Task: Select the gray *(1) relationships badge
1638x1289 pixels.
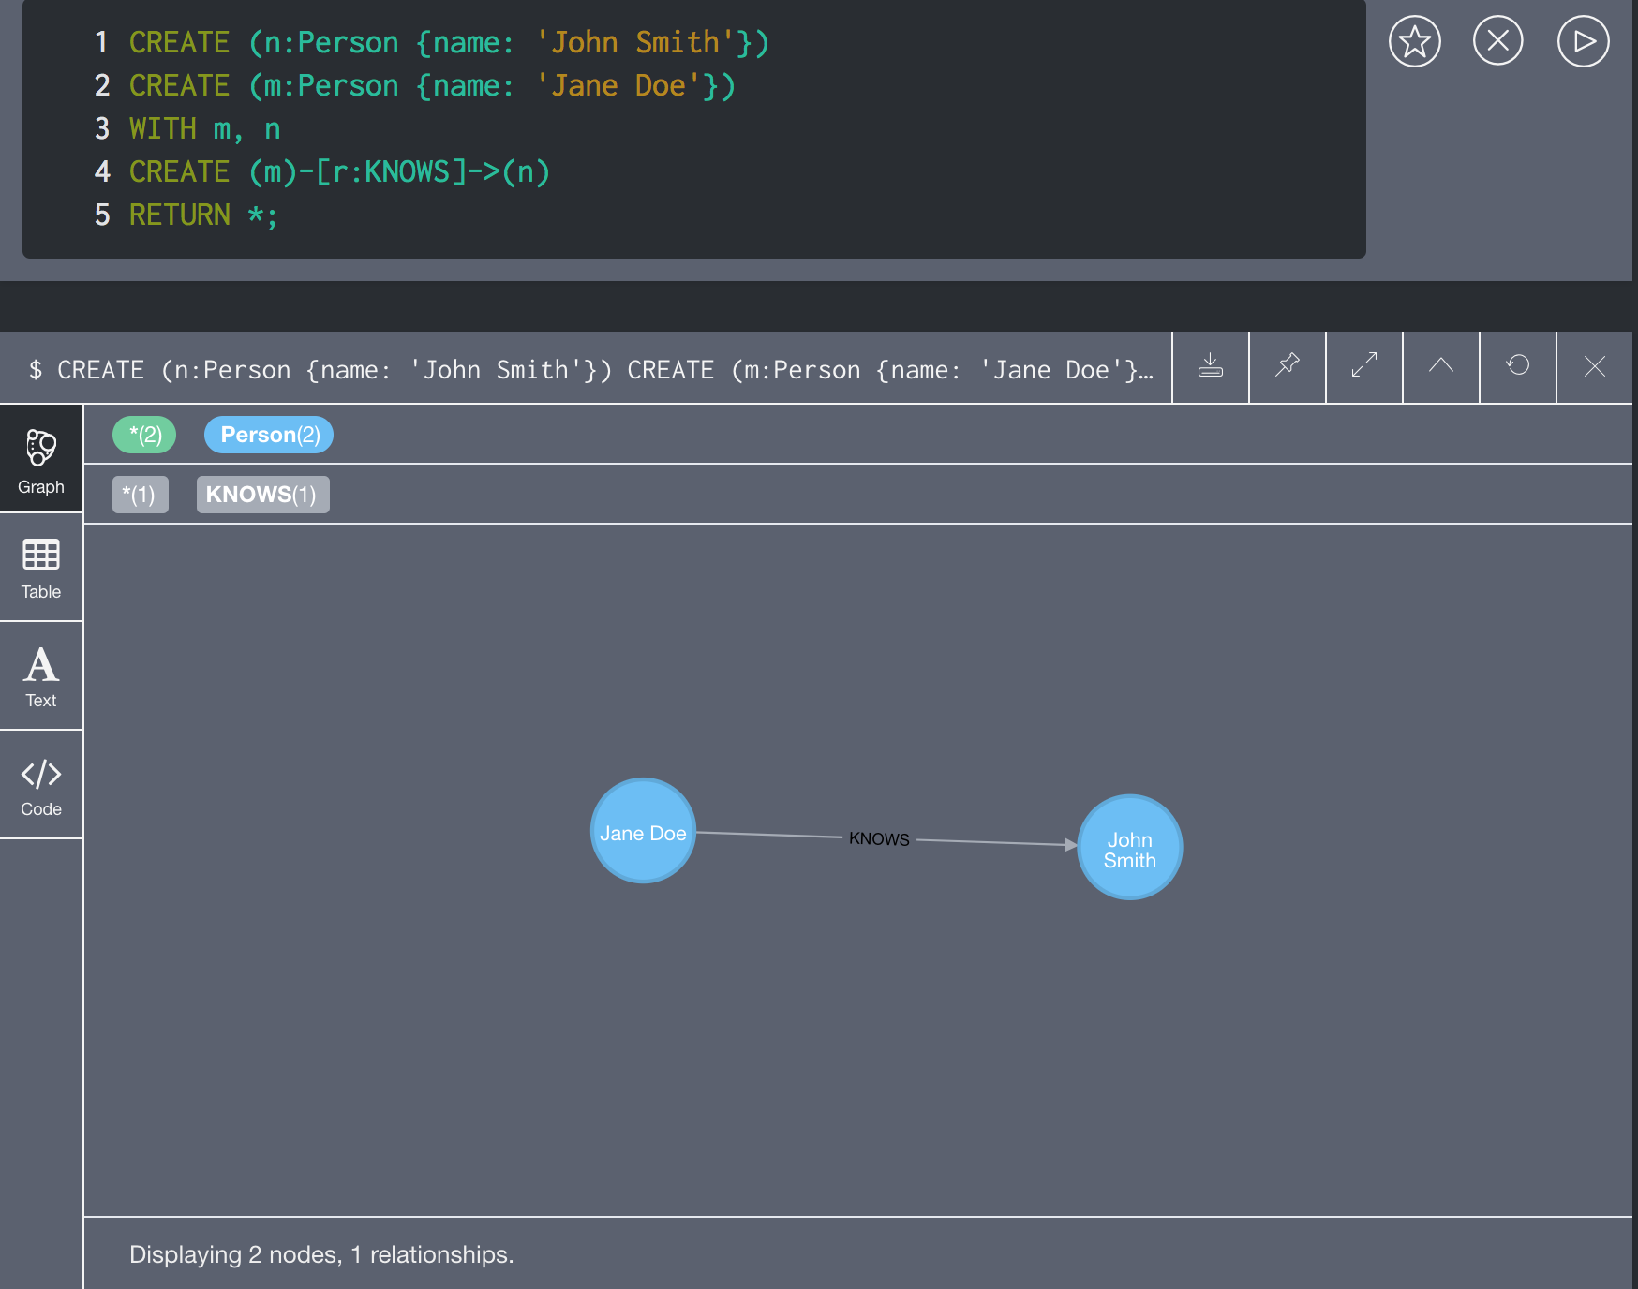Action: 141,495
